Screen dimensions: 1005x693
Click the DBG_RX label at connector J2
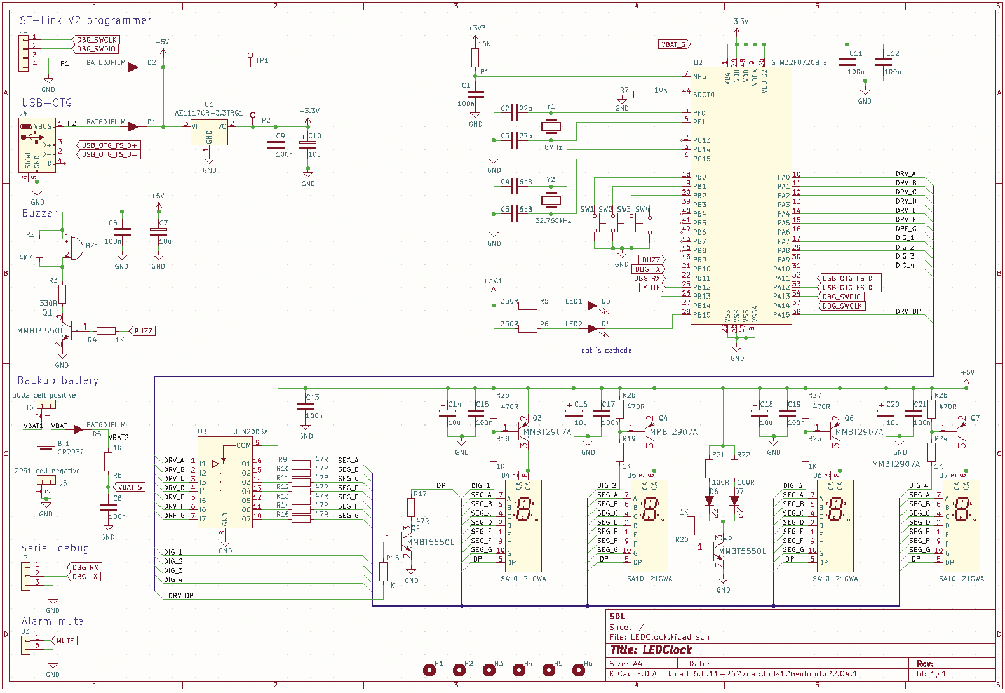pyautogui.click(x=84, y=567)
